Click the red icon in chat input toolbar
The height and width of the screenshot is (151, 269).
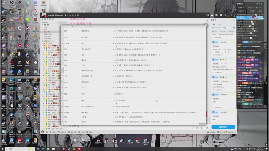[x=202, y=128]
